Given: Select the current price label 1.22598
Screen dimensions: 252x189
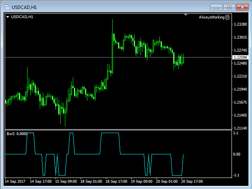Looking at the screenshot, I should click(240, 57).
